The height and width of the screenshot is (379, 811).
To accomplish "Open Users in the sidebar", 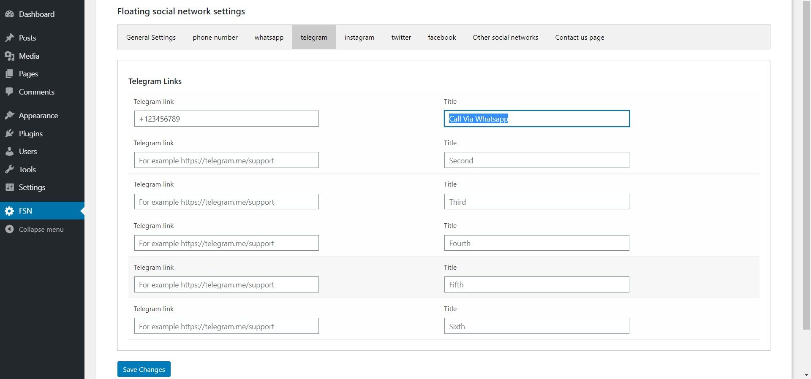I will (28, 152).
